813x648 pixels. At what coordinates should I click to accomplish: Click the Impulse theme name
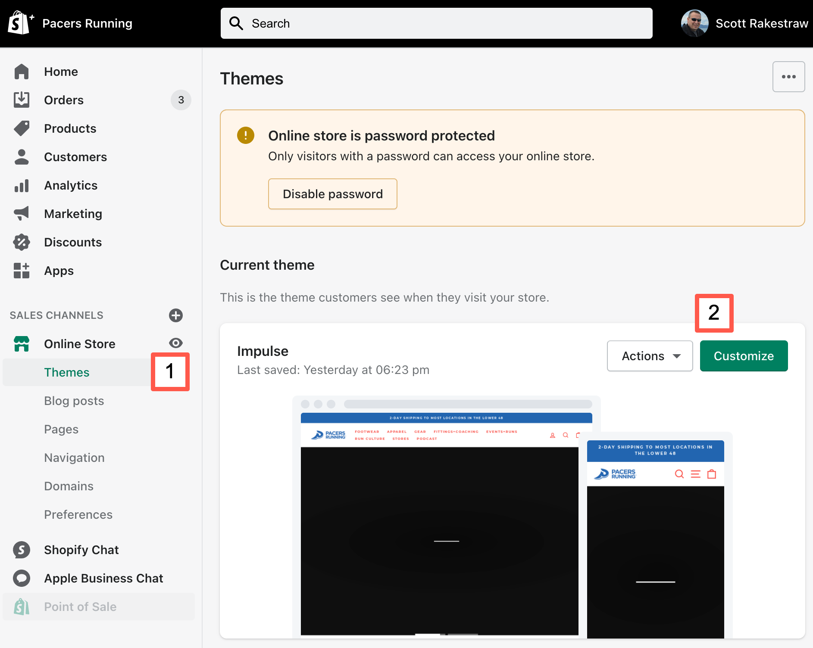point(263,351)
